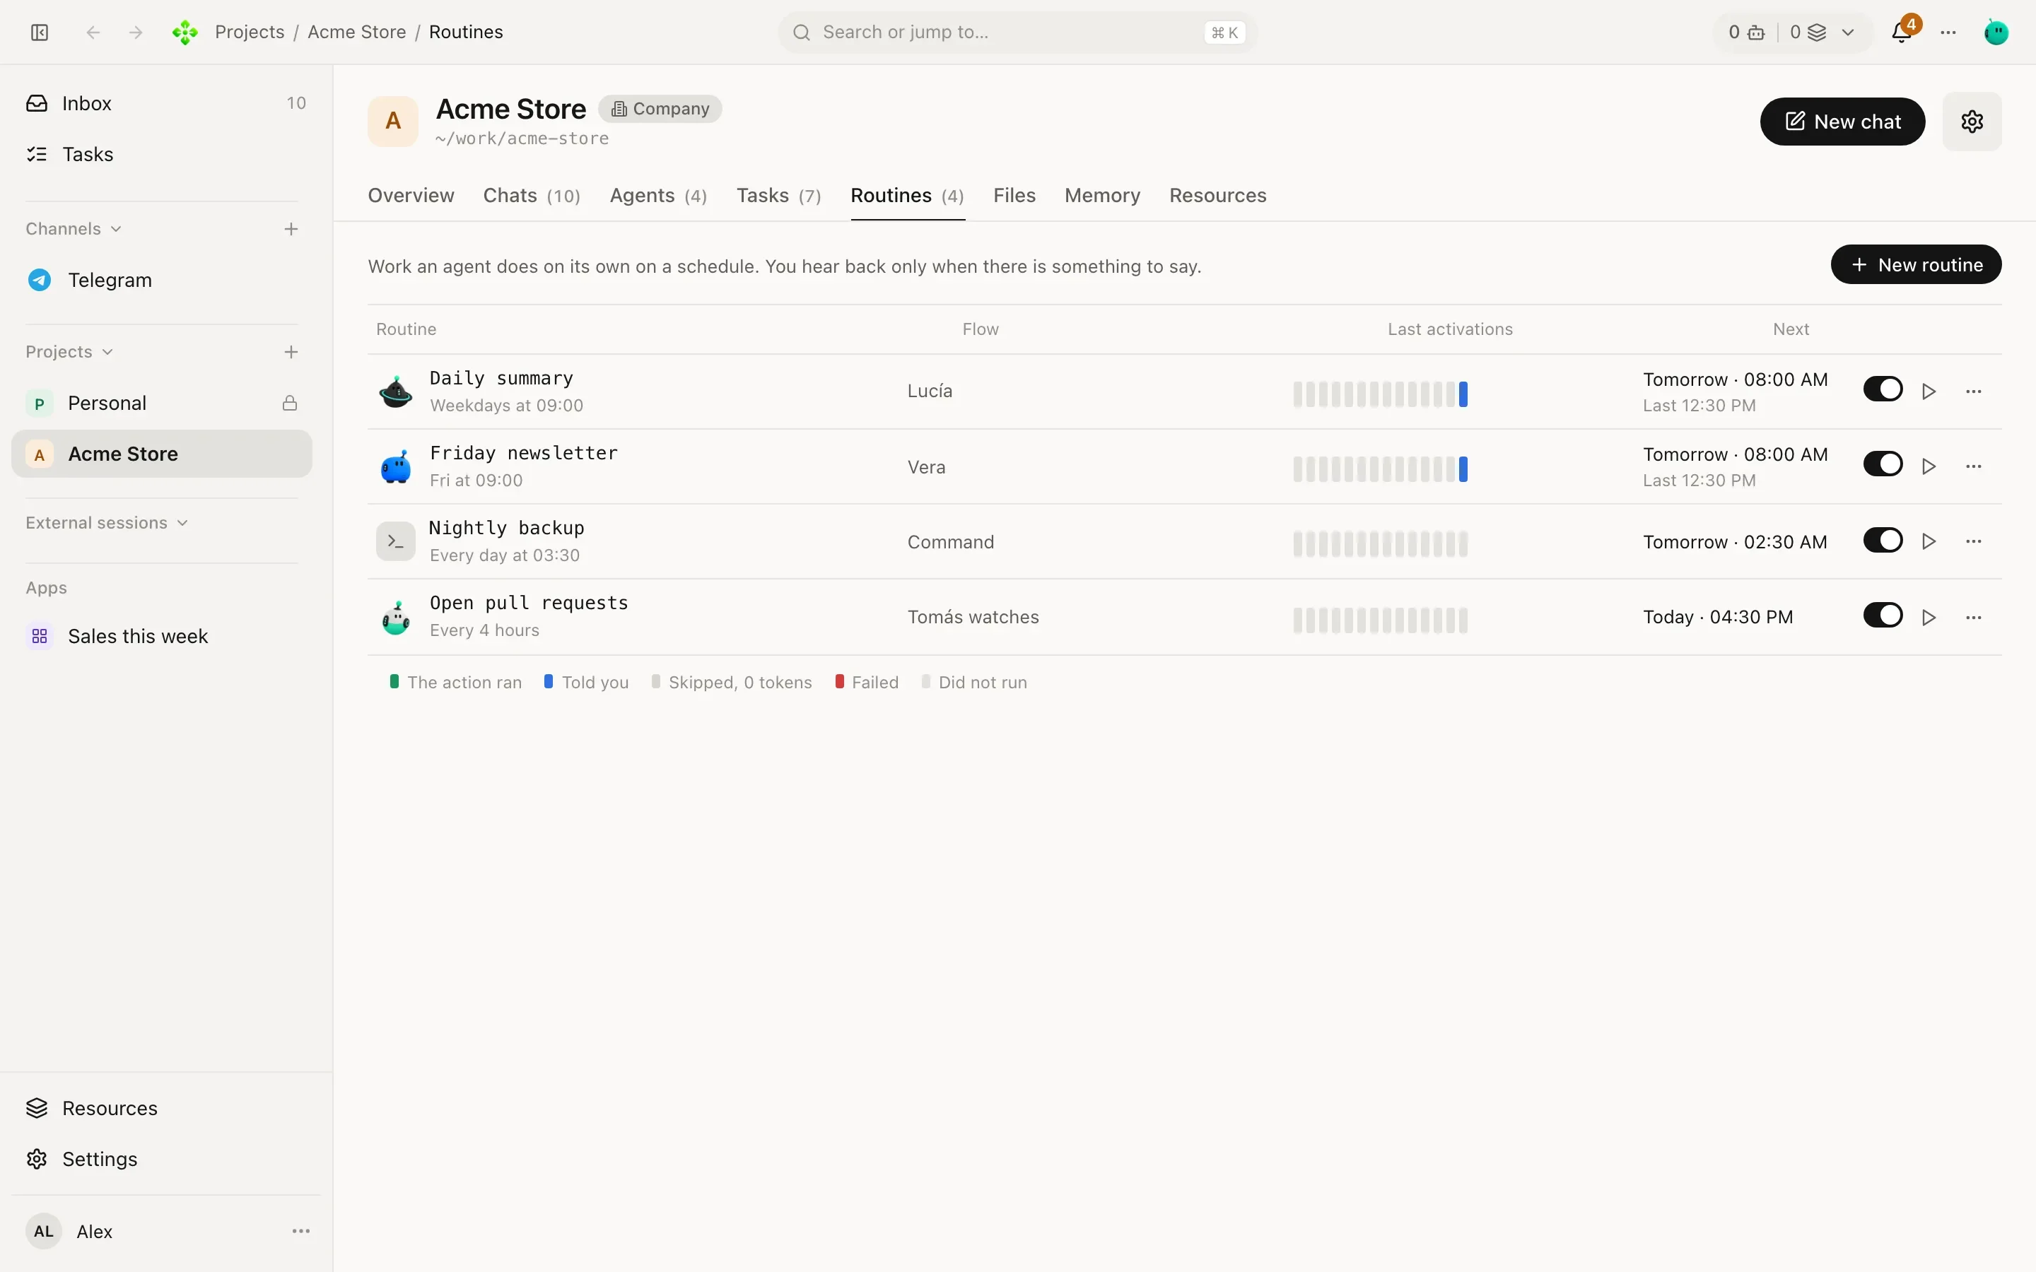Add a new project with plus icon
The height and width of the screenshot is (1272, 2036).
(x=291, y=352)
